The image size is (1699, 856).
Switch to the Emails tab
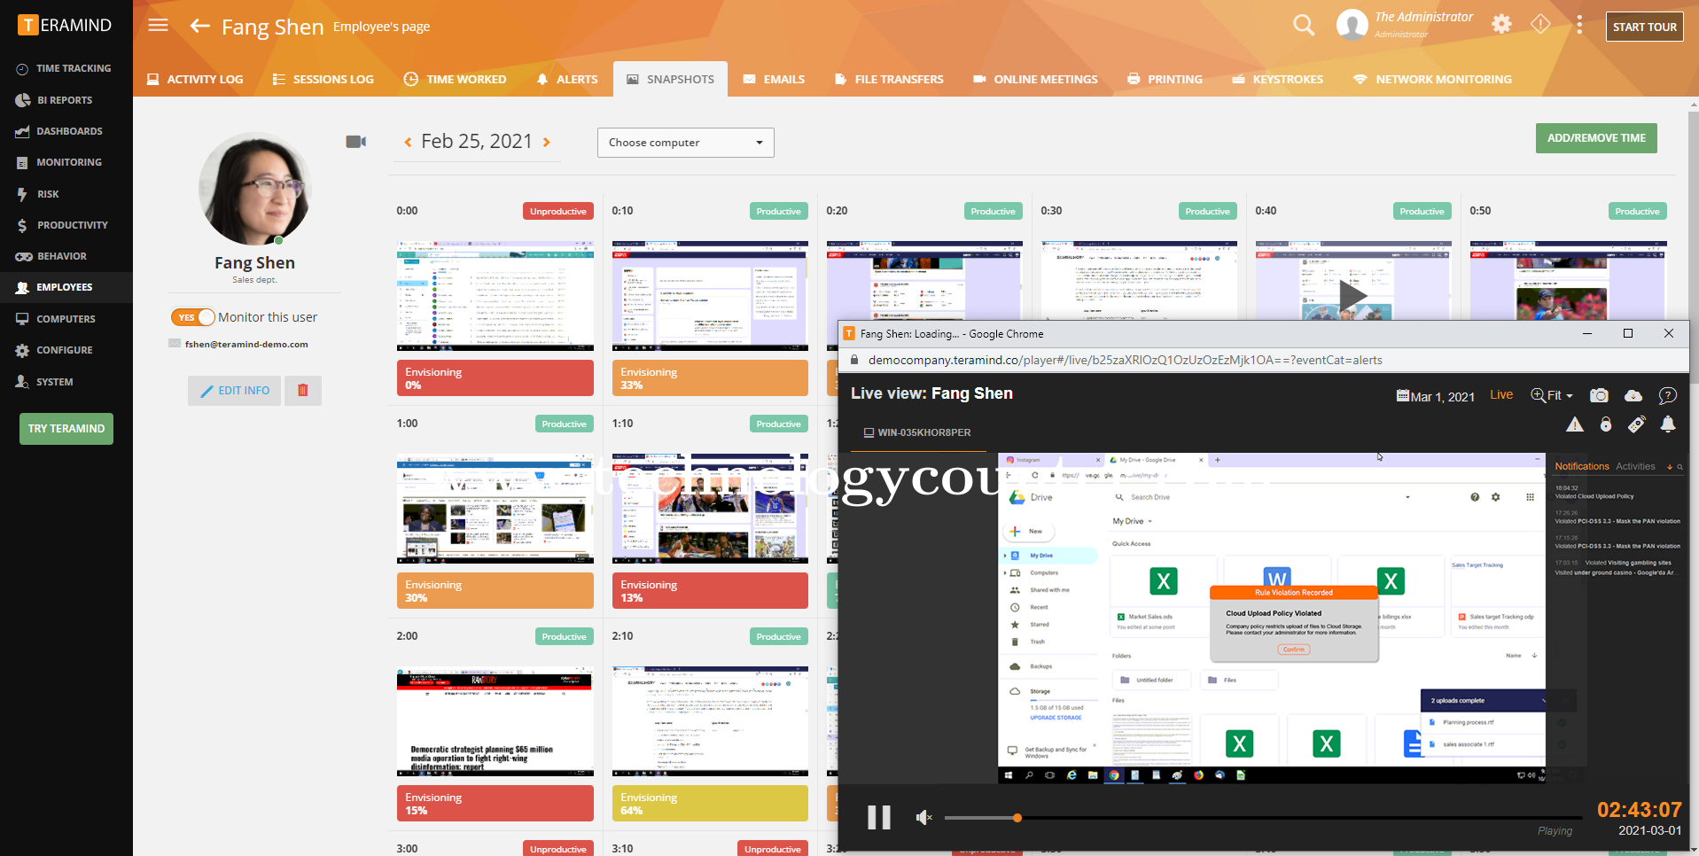[774, 79]
